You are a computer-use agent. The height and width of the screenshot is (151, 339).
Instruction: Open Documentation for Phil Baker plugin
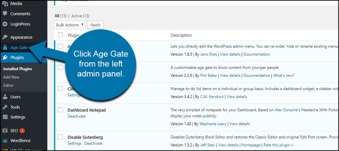click(257, 75)
